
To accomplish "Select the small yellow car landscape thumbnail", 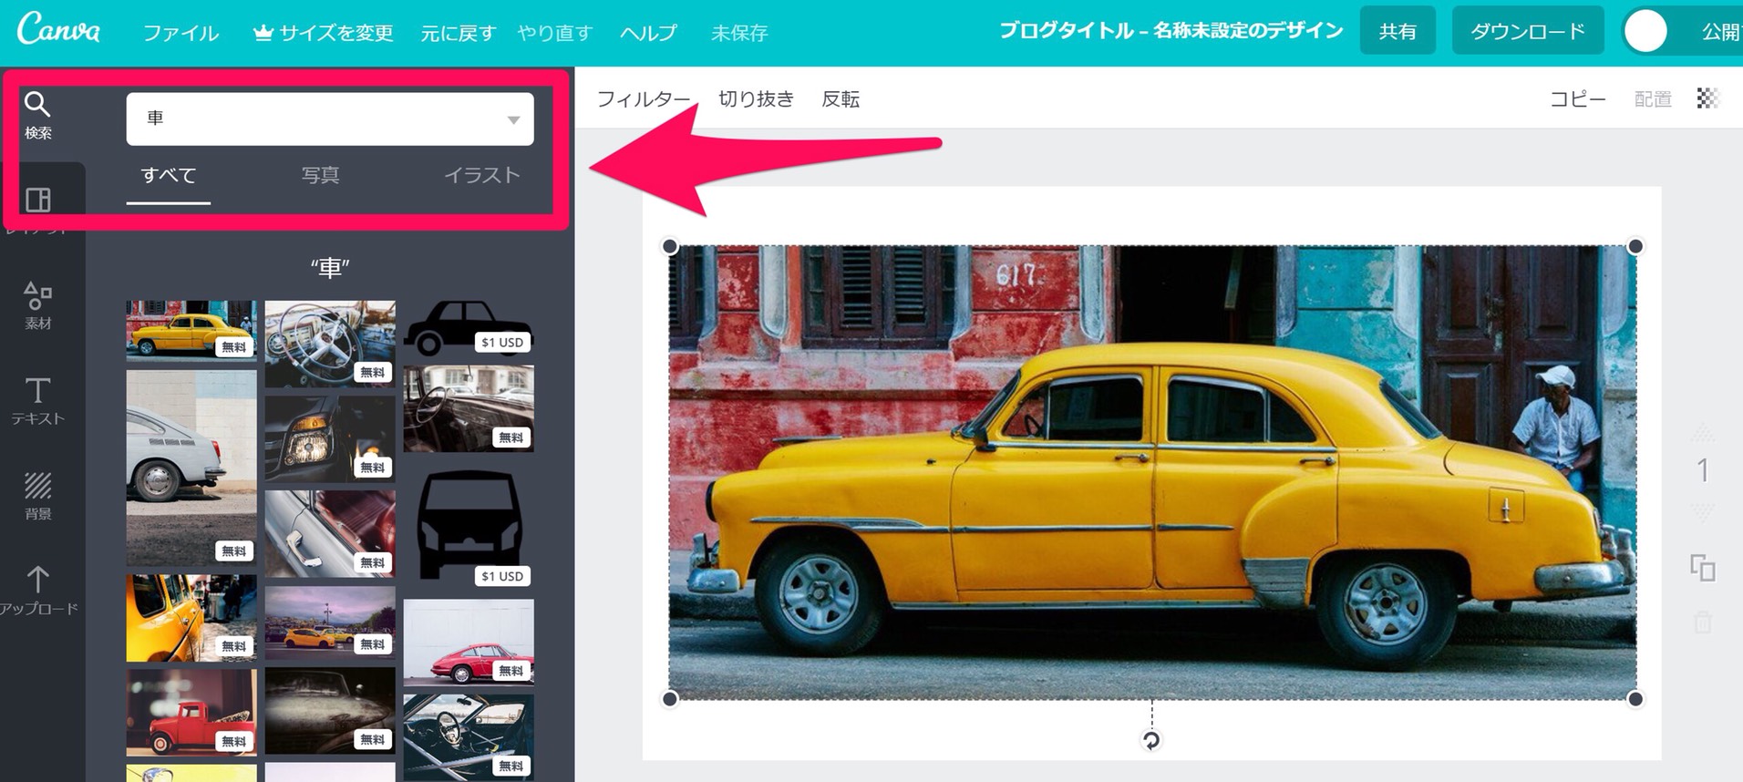I will tap(330, 623).
